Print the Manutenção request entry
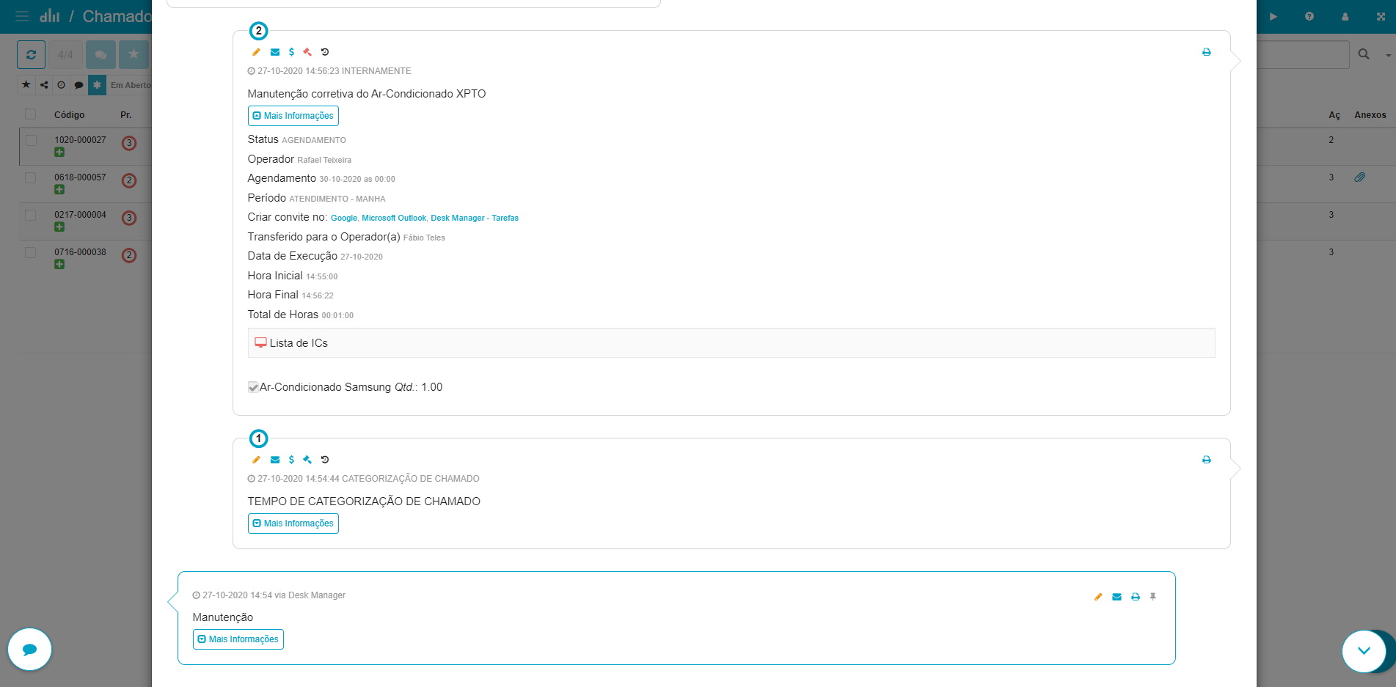The height and width of the screenshot is (687, 1396). click(x=1136, y=597)
